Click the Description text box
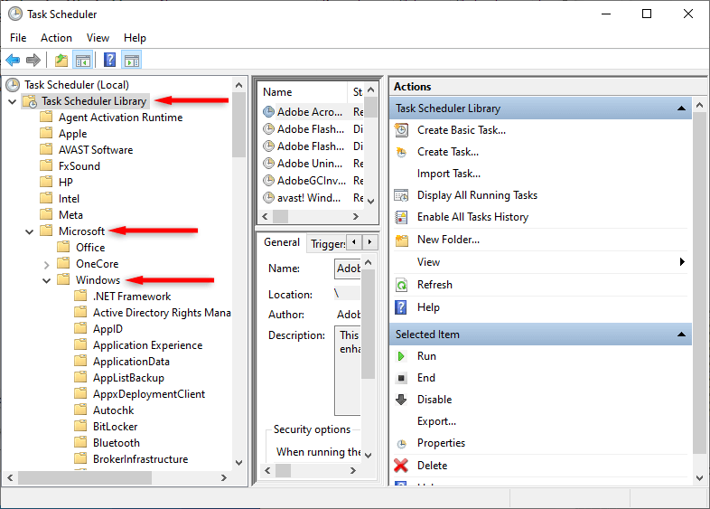Image resolution: width=710 pixels, height=509 pixels. [347, 371]
